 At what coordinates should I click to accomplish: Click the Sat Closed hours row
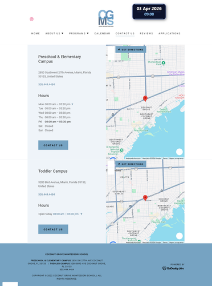[46, 126]
